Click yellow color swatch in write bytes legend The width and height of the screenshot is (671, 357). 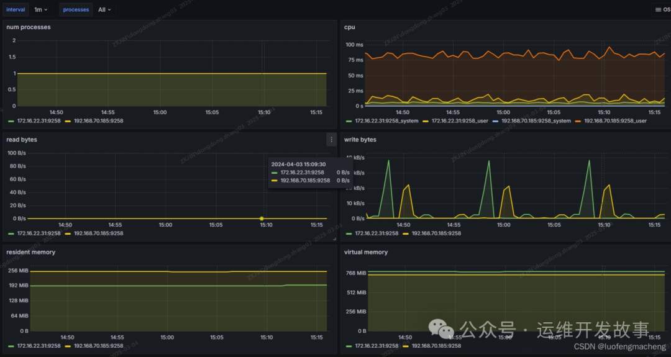406,234
